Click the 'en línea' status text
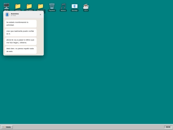Screen dimensions: 173x130 coord(13,16)
